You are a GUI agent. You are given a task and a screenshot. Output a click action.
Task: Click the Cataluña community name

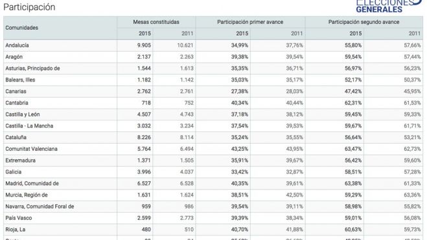(16, 137)
